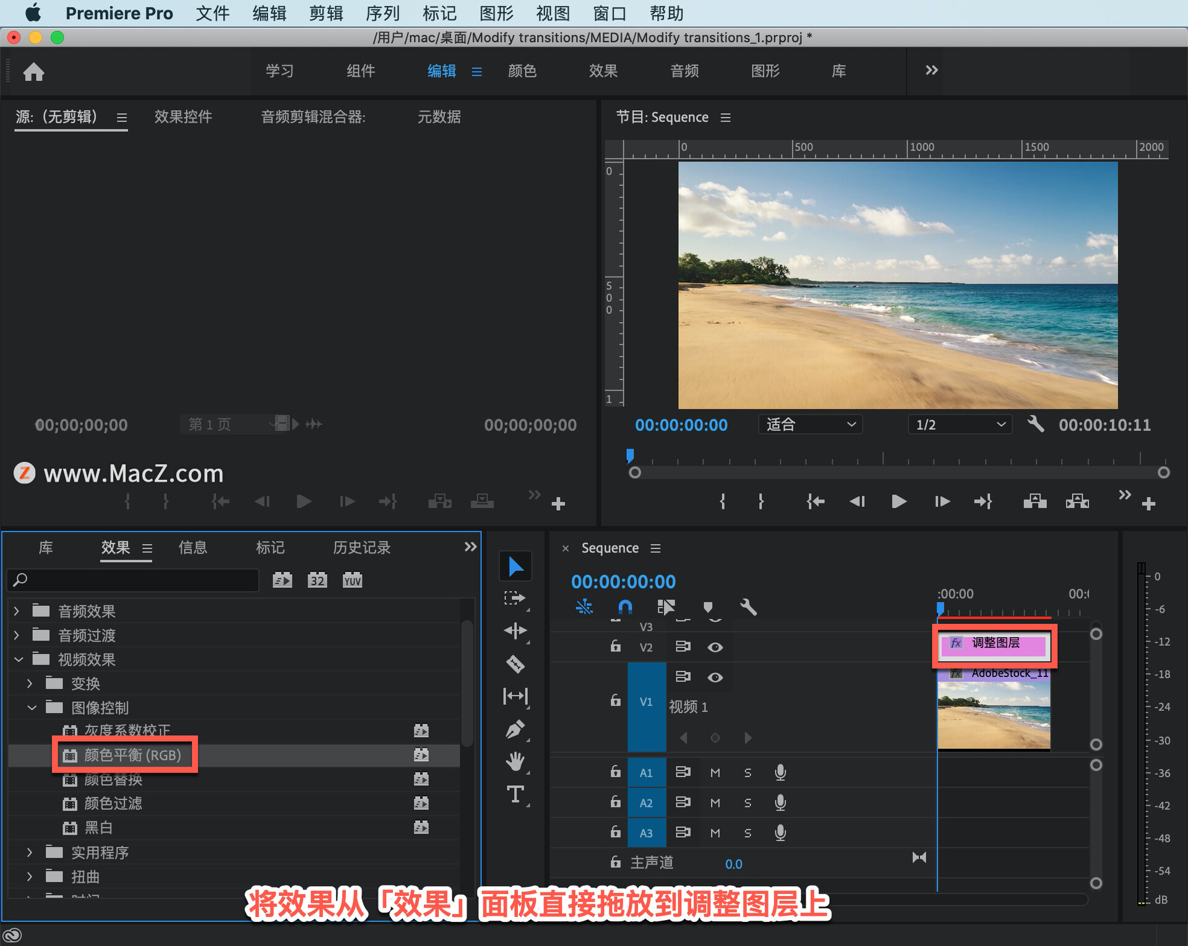Click the Home icon
The image size is (1188, 946).
[x=33, y=72]
